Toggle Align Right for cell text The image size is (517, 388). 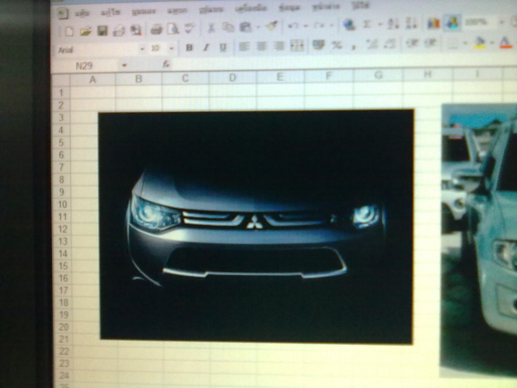coord(279,46)
